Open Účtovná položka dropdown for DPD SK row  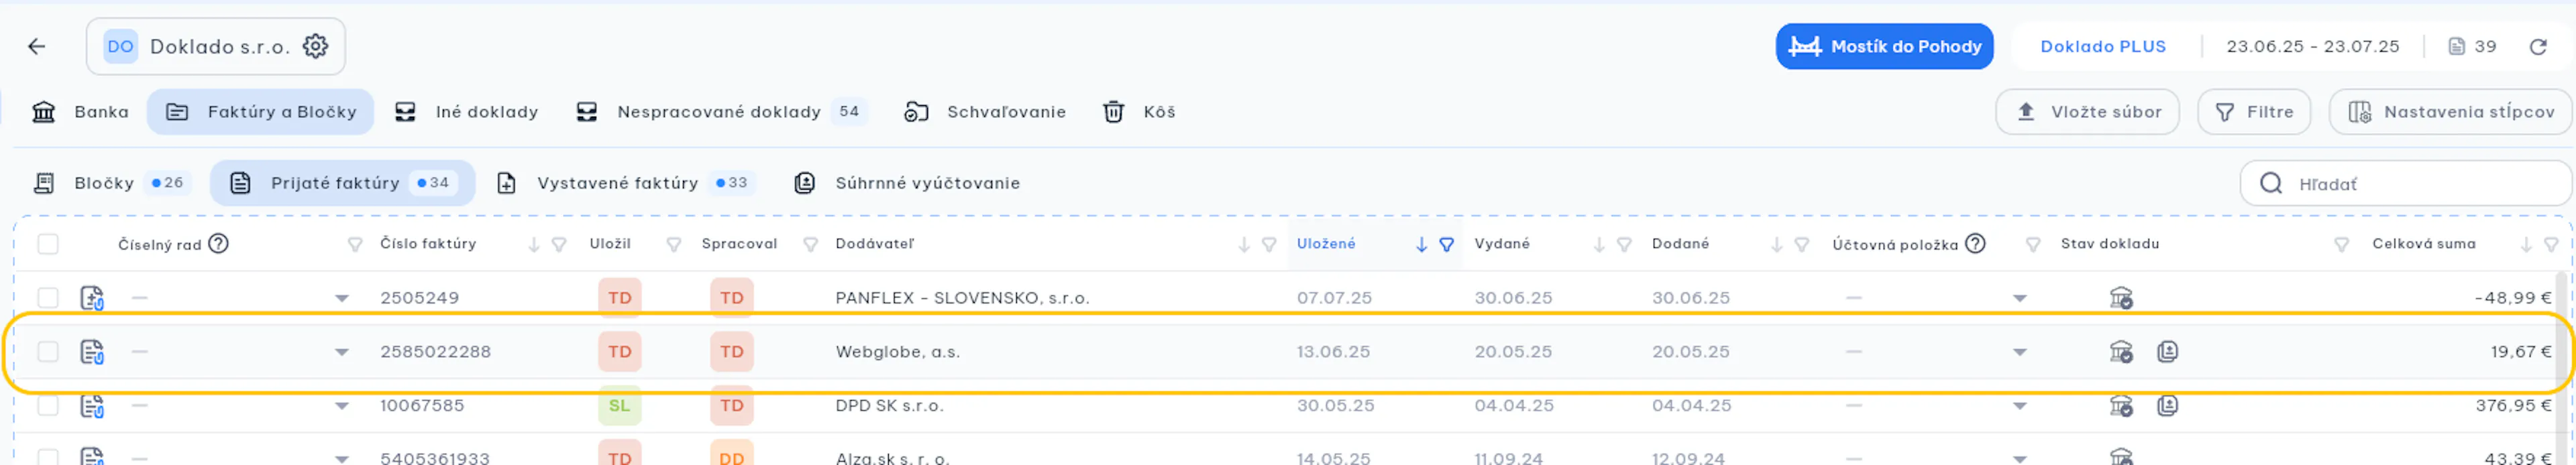(2019, 406)
